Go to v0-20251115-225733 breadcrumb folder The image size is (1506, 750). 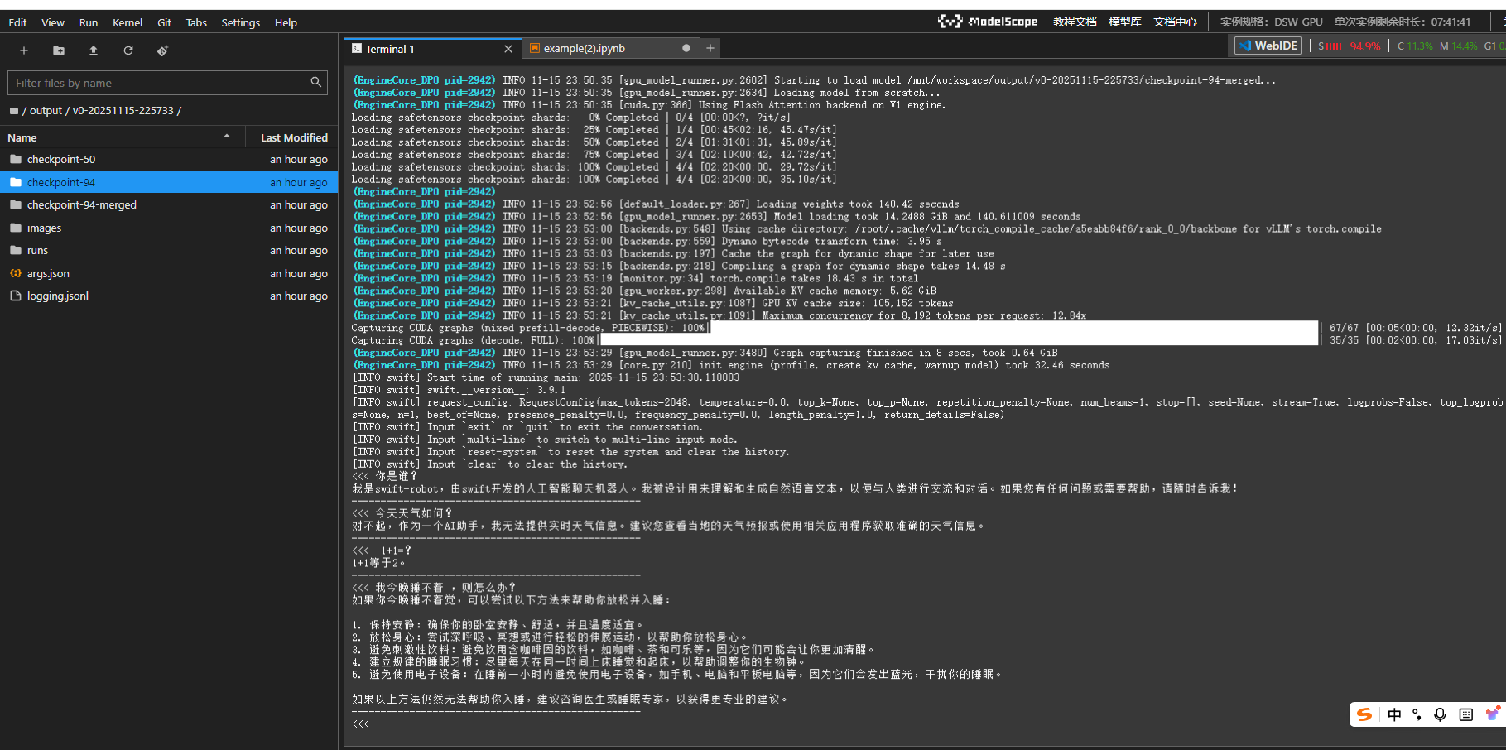coord(123,111)
